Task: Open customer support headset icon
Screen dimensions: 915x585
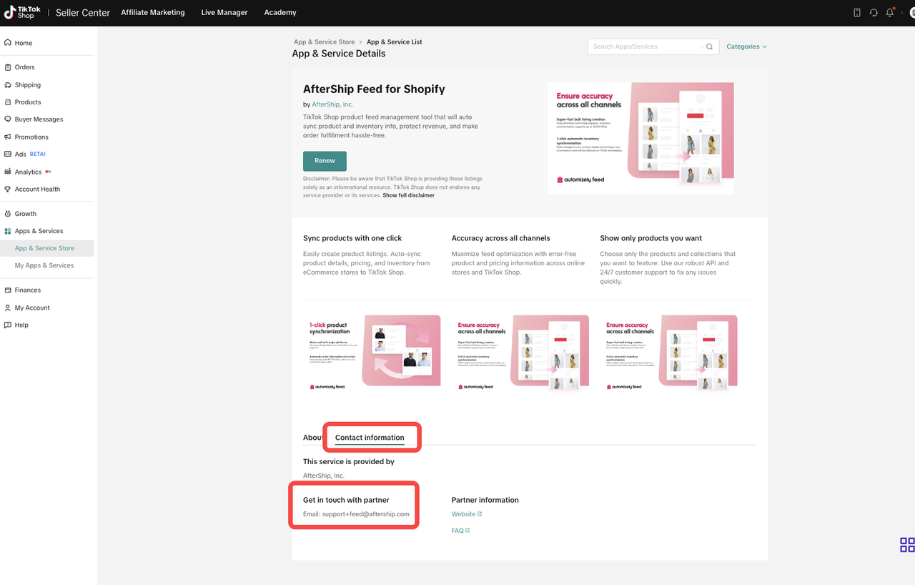Action: 874,13
